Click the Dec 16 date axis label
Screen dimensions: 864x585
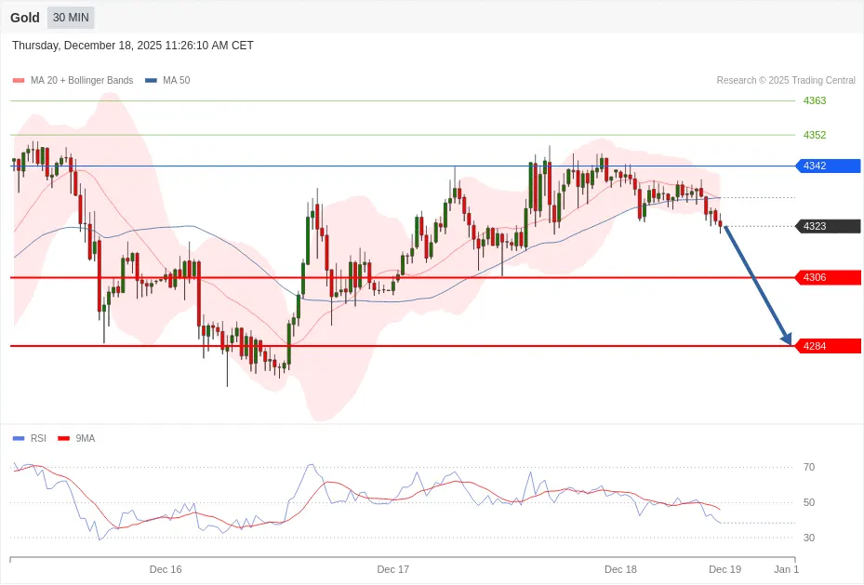point(166,569)
